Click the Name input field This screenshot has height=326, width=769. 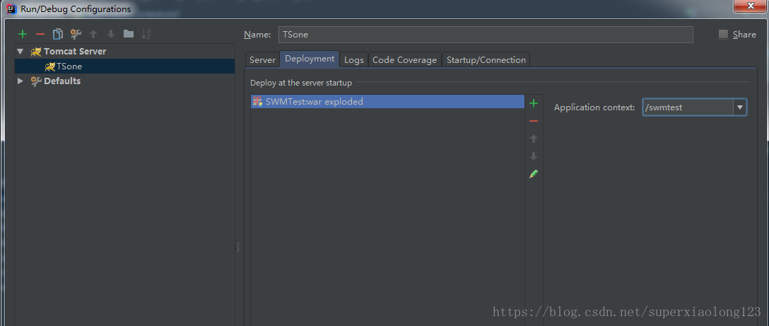point(486,35)
